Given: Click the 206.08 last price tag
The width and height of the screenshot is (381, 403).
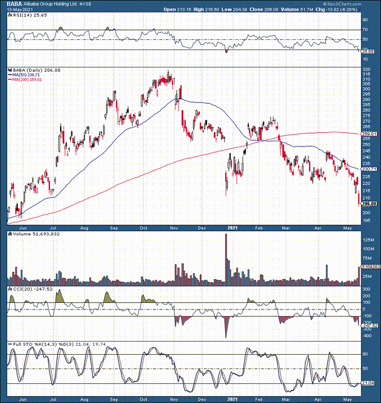Looking at the screenshot, I should click(x=369, y=204).
